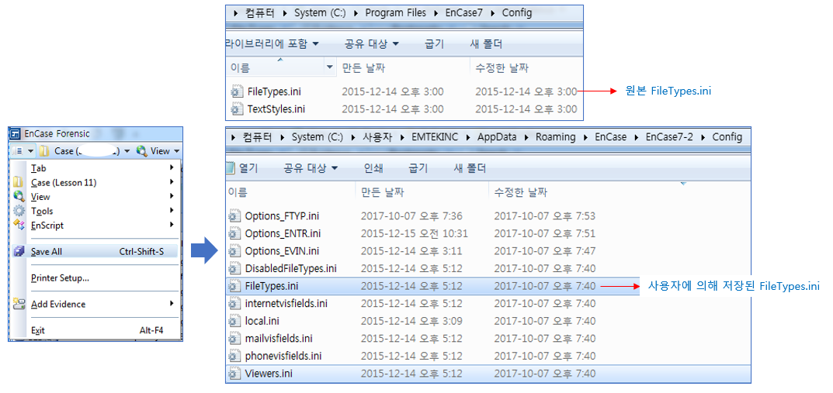
Task: Choose Save All from the menu
Action: pos(95,252)
